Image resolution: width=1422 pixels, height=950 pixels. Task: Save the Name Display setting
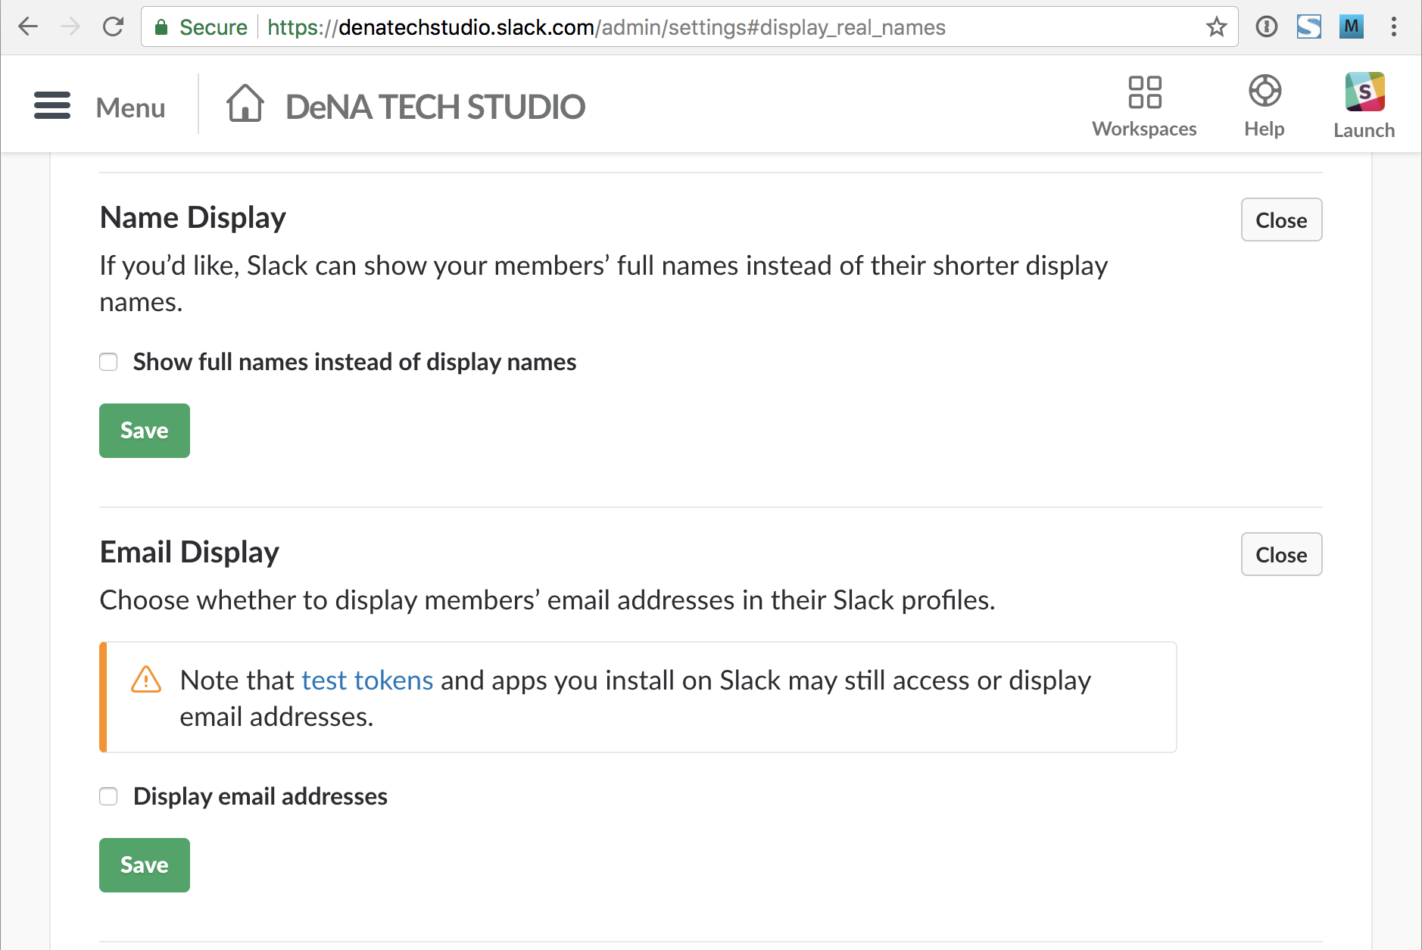coord(145,431)
